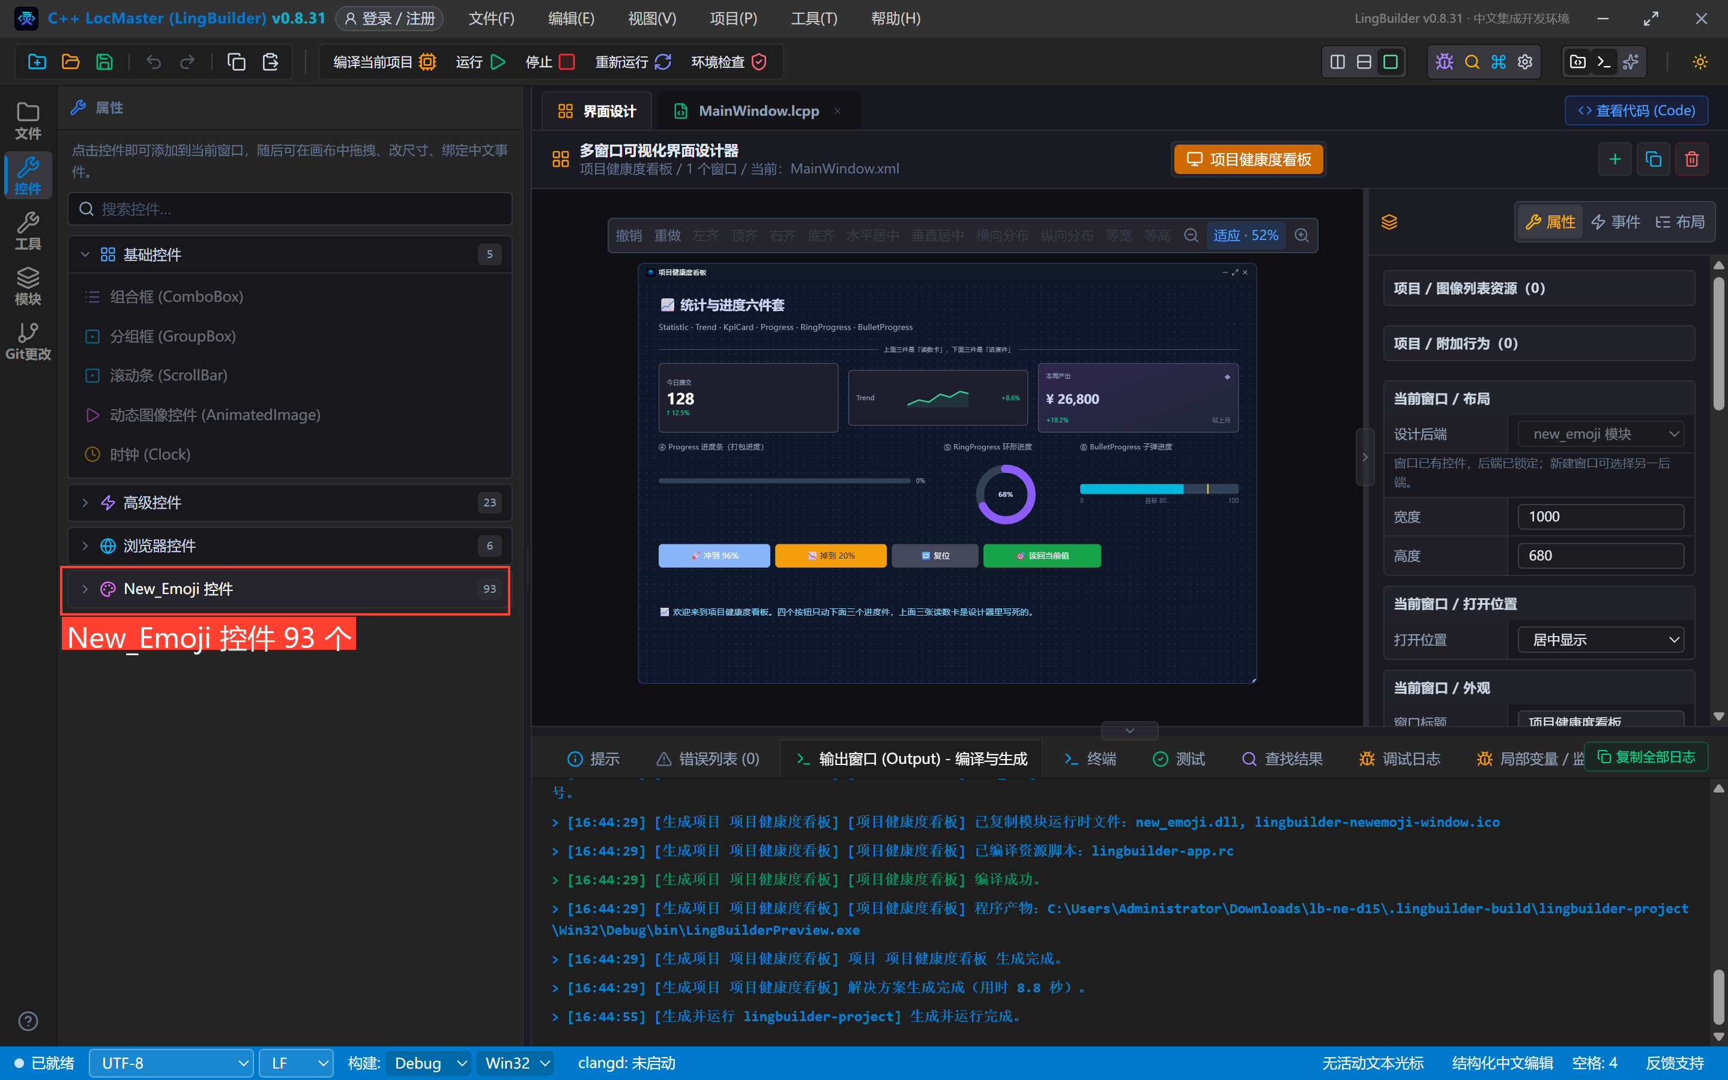This screenshot has height=1080, width=1728.
Task: Open the 文件(F) menu
Action: point(492,19)
